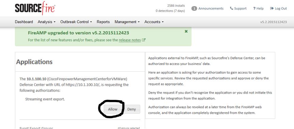The width and height of the screenshot is (294, 129).
Task: Click the bold 10.1.100.10 address text
Action: [36, 79]
